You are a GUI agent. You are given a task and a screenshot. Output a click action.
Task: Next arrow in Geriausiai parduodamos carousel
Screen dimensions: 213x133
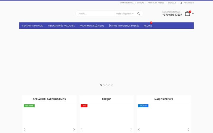coord(74,129)
